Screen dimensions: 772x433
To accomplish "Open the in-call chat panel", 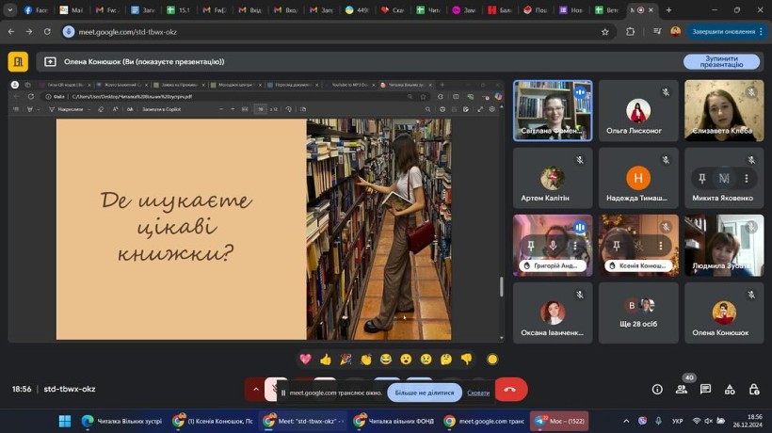I will pos(705,389).
